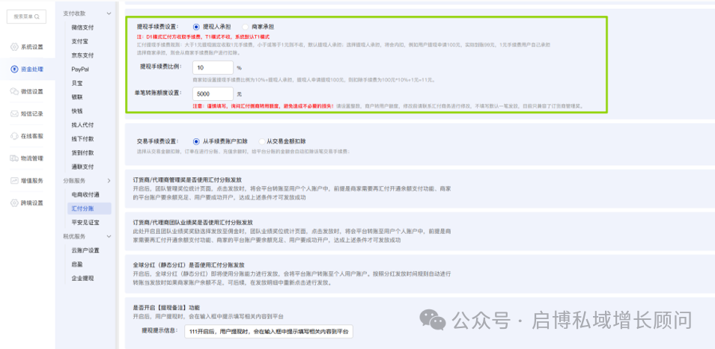This screenshot has height=349, width=715.
Task: Open the 电商收付通 submenu item
Action: coord(85,194)
